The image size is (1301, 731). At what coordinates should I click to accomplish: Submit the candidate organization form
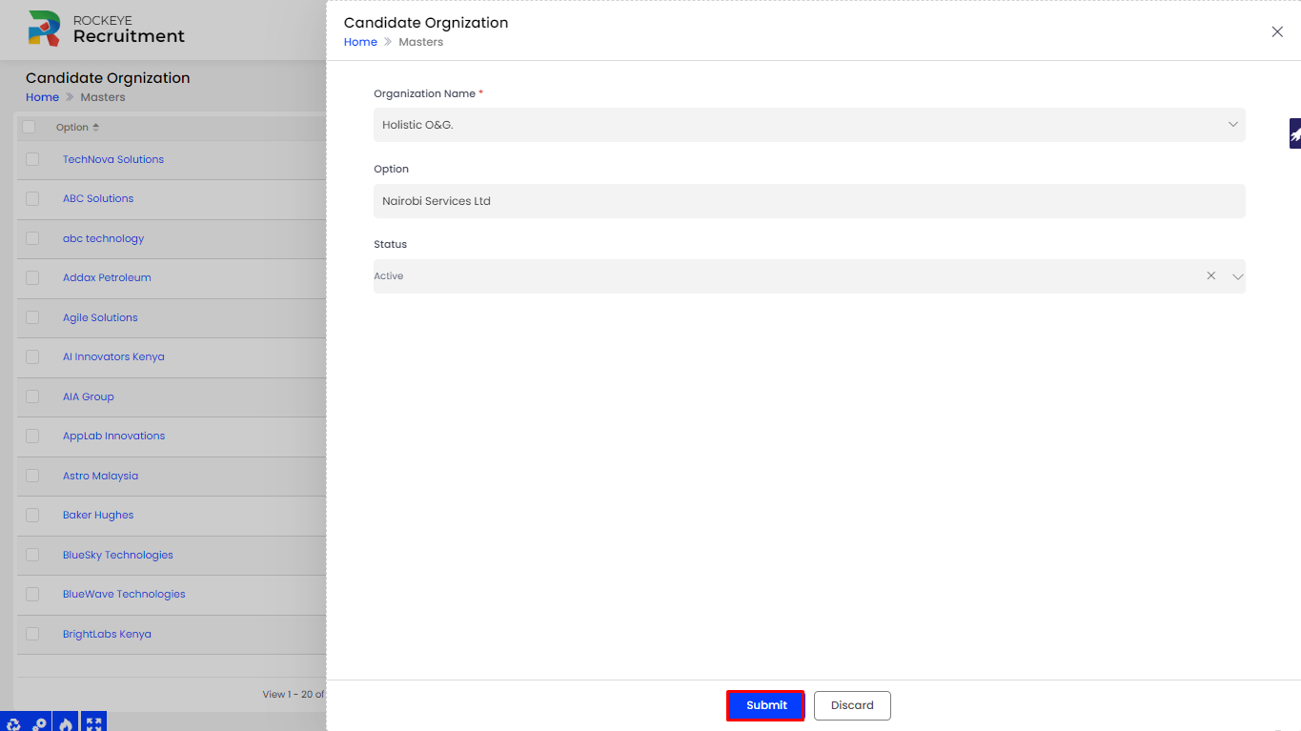coord(766,705)
